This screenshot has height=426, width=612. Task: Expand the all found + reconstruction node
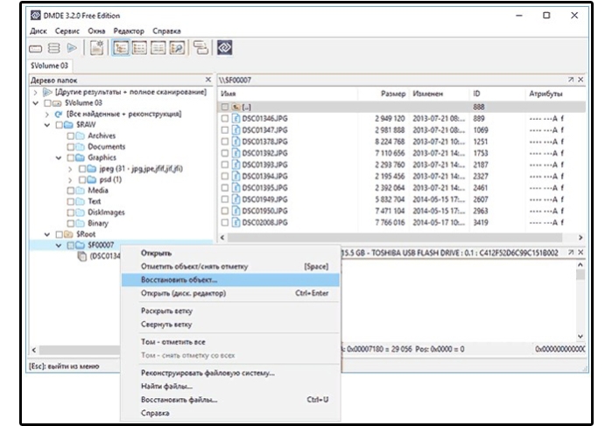[x=46, y=115]
